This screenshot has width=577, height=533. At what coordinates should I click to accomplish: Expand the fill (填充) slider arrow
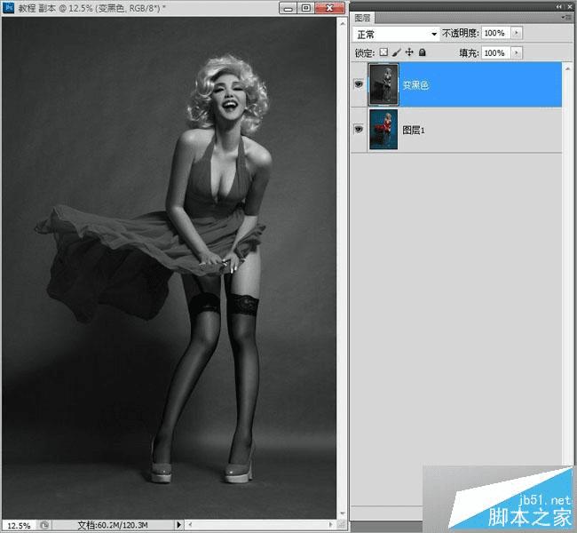(x=517, y=53)
